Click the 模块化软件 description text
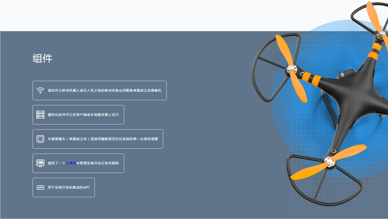The width and height of the screenshot is (388, 219). pyautogui.click(x=83, y=115)
